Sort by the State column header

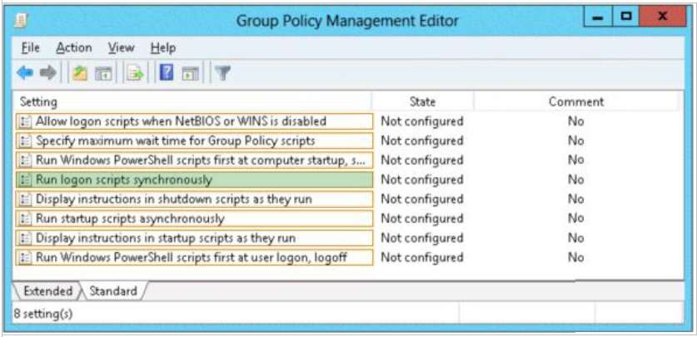point(422,102)
